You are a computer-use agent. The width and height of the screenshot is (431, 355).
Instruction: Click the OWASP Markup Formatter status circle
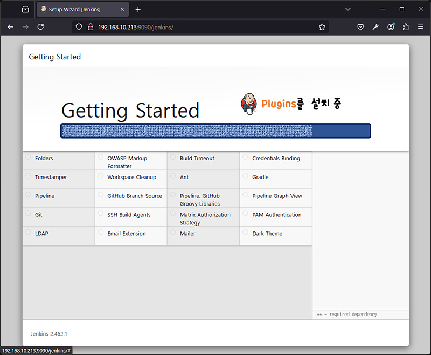coord(101,157)
